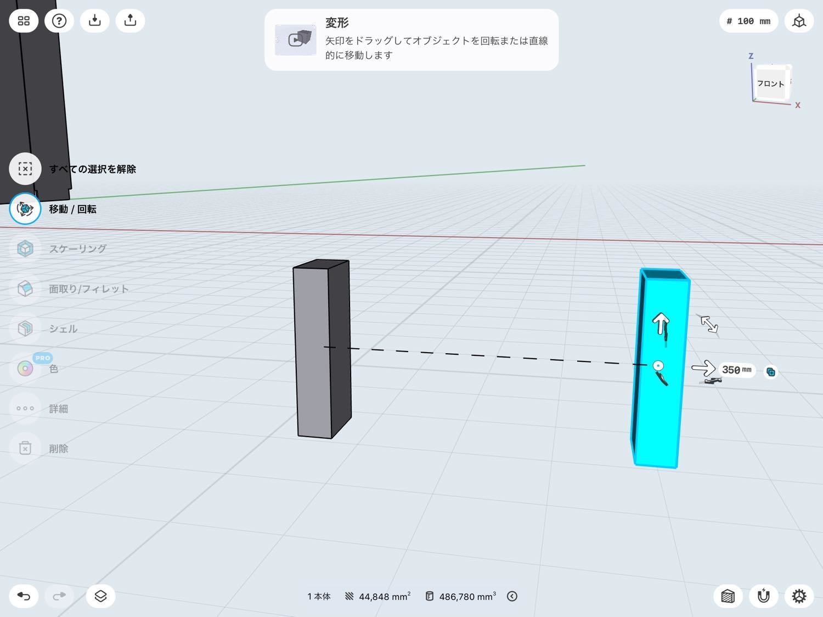Click the 350 mm distance input field
Screen dimensions: 823x617
coord(736,370)
